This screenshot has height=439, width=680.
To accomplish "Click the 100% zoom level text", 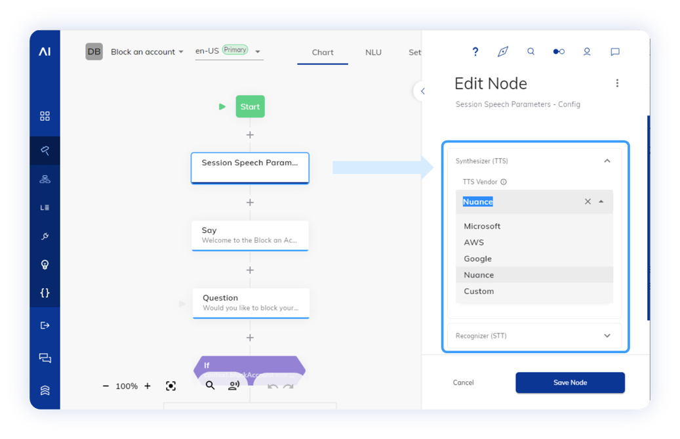I will click(x=127, y=386).
